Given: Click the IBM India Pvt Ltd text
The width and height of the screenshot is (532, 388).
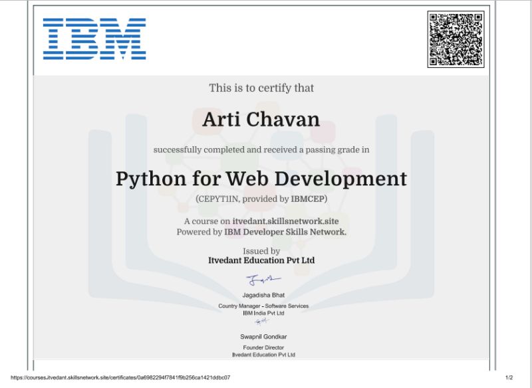Looking at the screenshot, I should coord(263,313).
